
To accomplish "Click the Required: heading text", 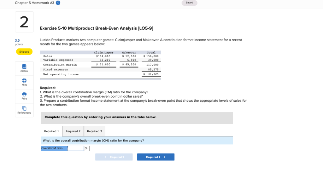I will [x=48, y=88].
